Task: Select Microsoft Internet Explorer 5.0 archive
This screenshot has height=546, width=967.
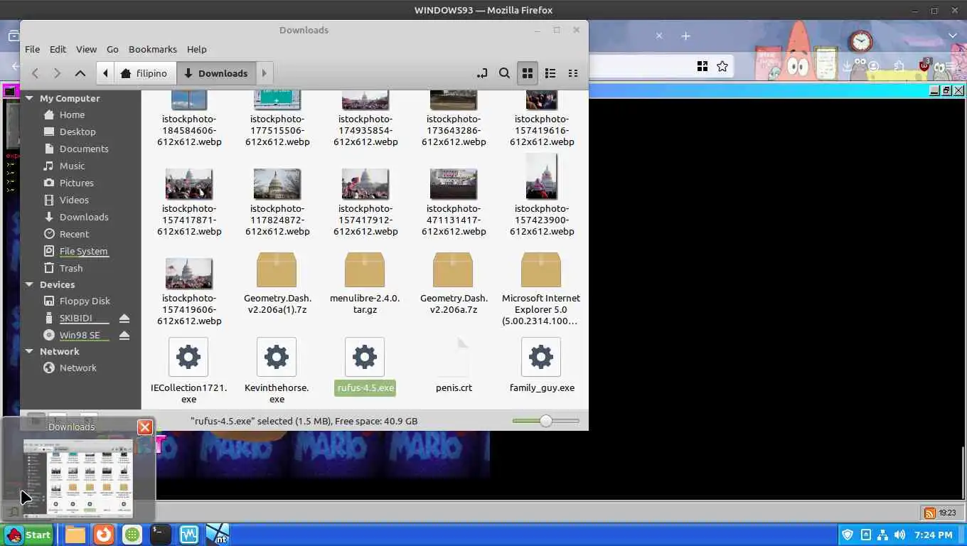Action: click(x=541, y=269)
